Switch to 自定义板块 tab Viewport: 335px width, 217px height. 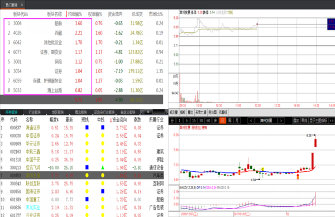pyautogui.click(x=128, y=112)
